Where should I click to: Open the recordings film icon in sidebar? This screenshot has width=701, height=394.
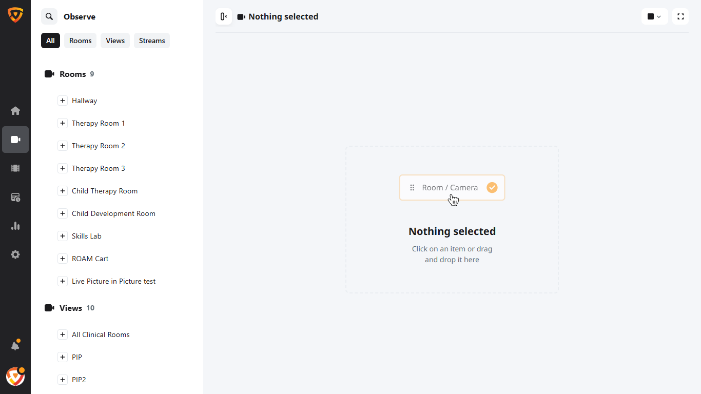point(15,168)
